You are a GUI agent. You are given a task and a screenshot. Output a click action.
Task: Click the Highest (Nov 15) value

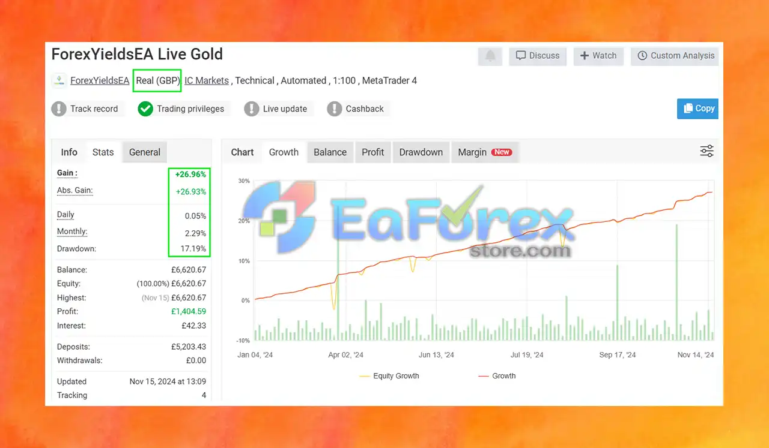[174, 297]
